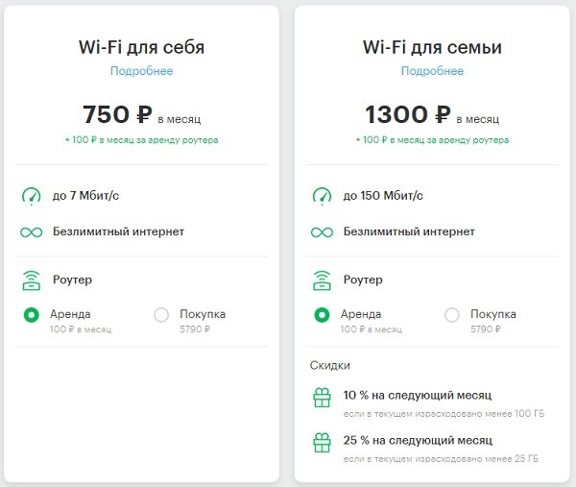The height and width of the screenshot is (487, 576).
Task: Click the Wi-Fi для семьи plan title
Action: click(x=432, y=47)
